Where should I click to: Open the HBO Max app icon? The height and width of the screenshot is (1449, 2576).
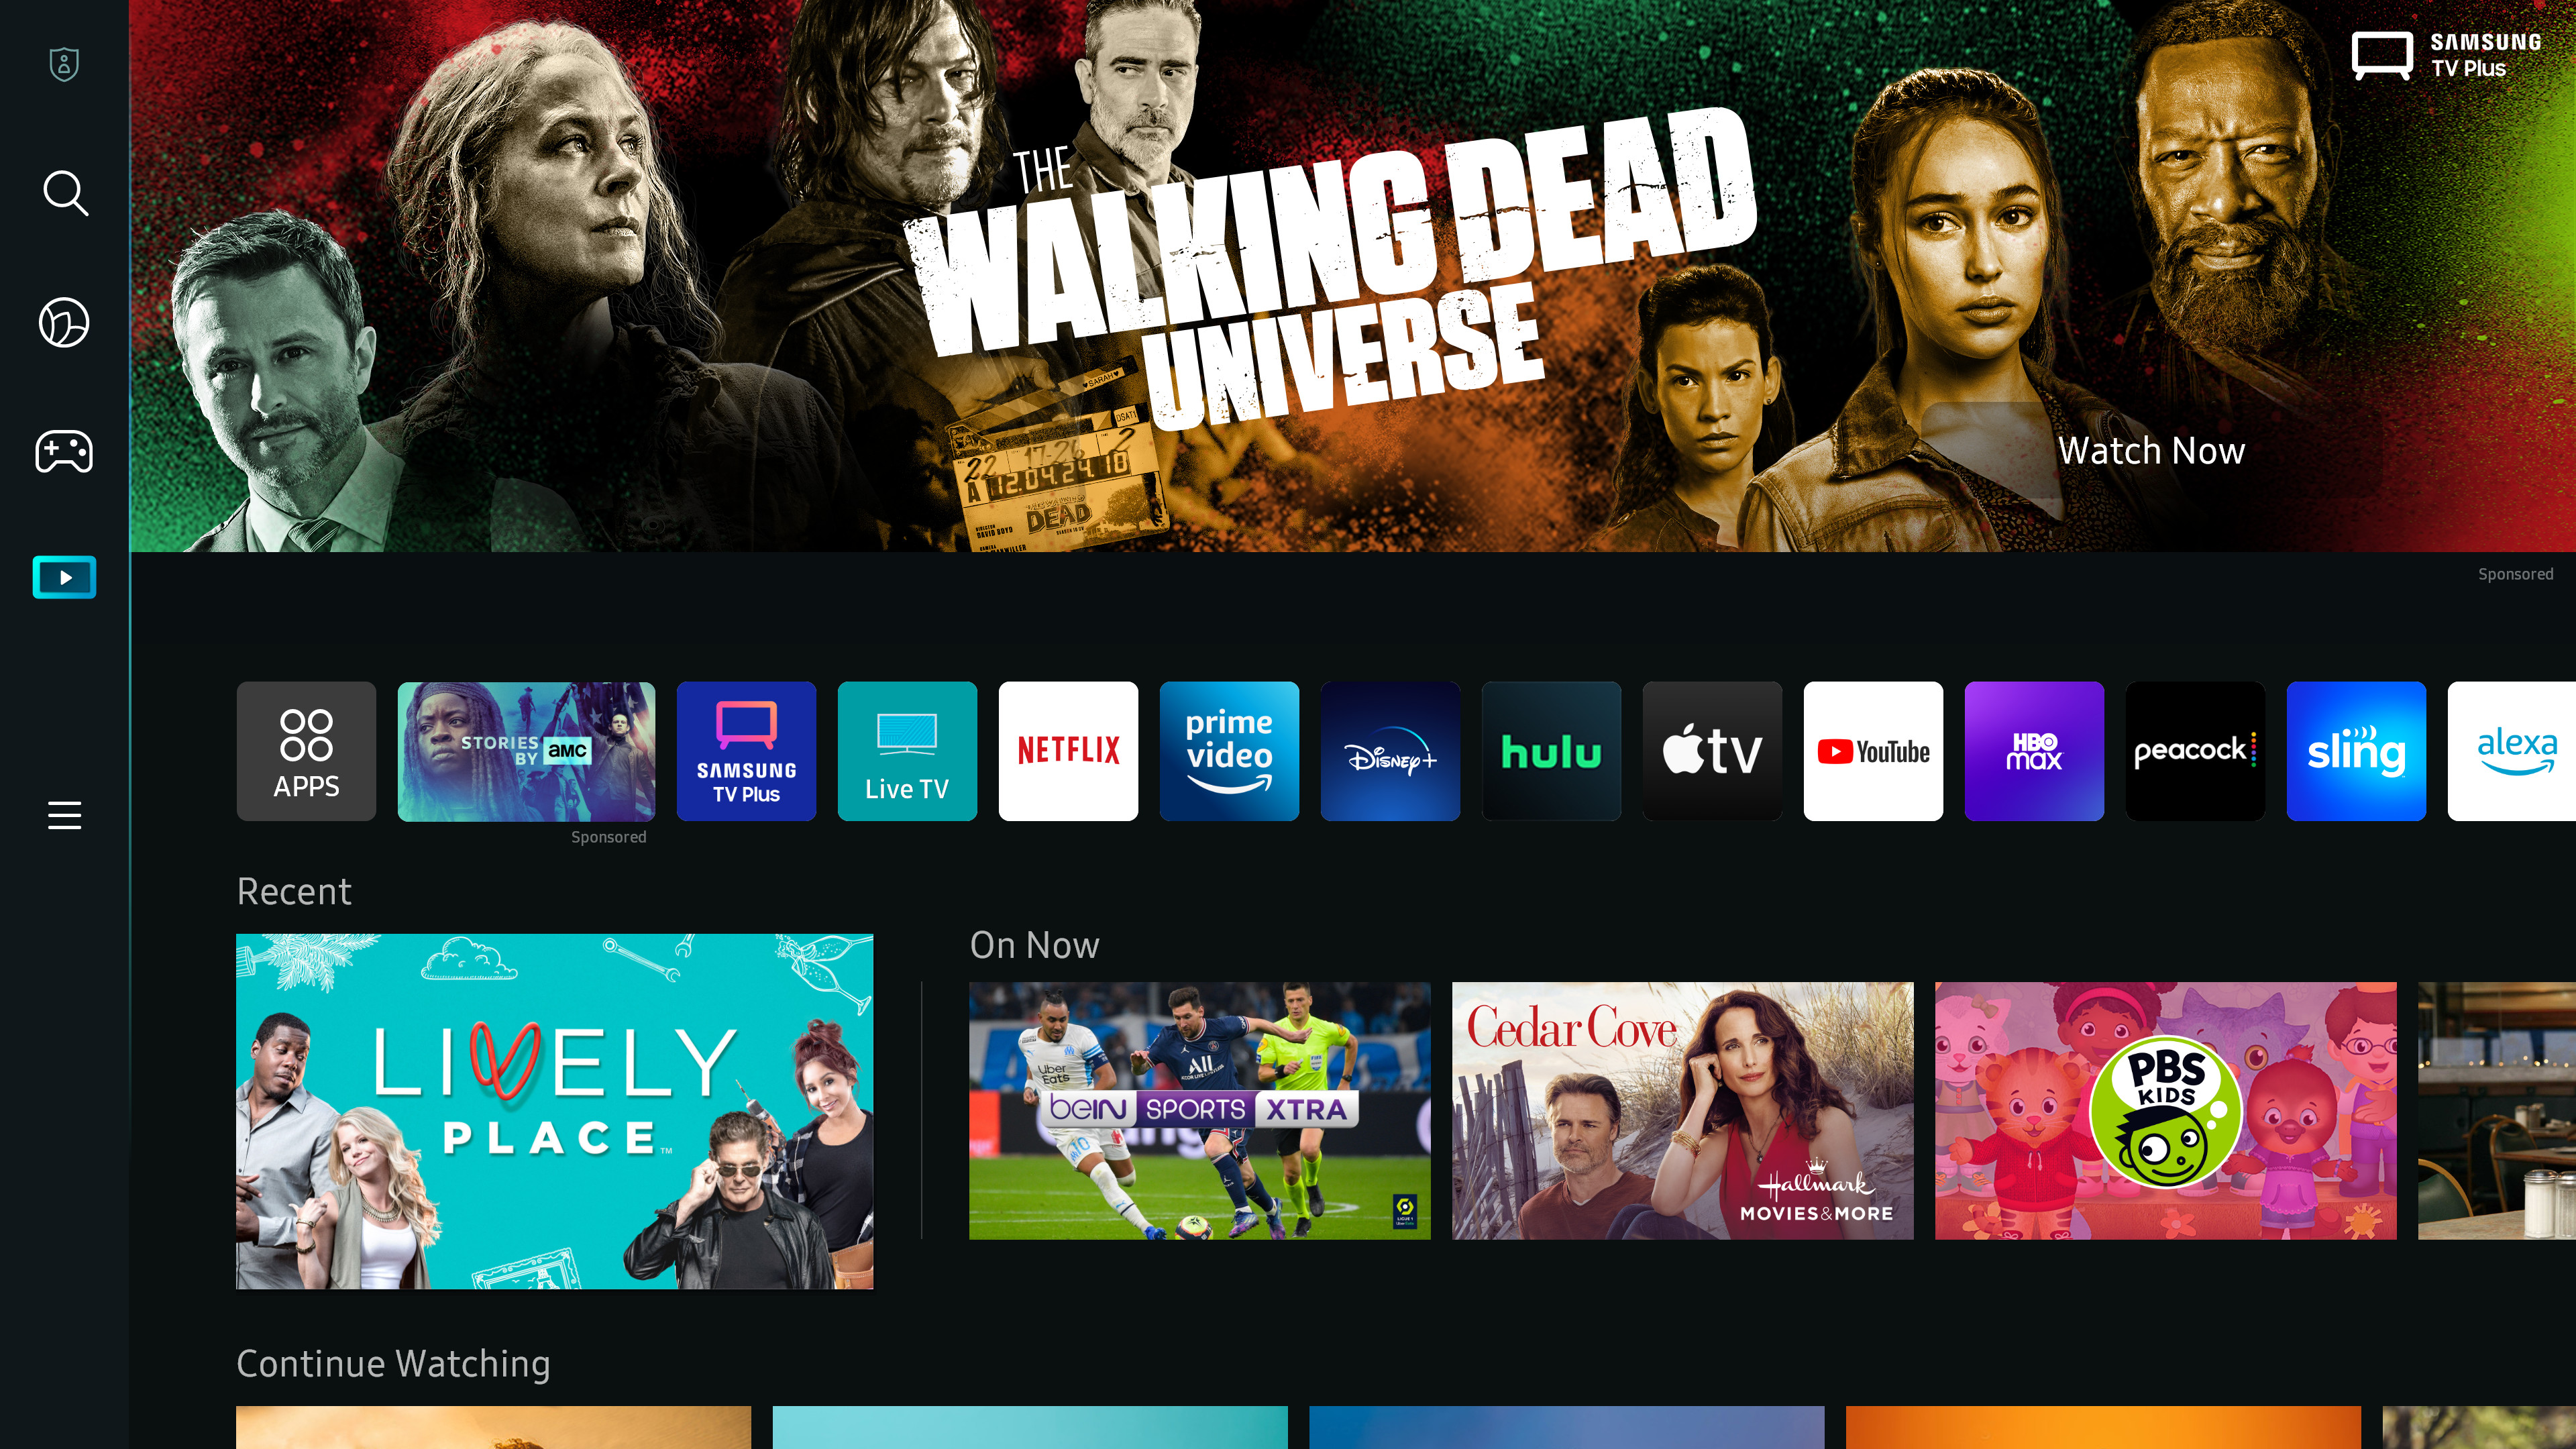(x=2035, y=750)
